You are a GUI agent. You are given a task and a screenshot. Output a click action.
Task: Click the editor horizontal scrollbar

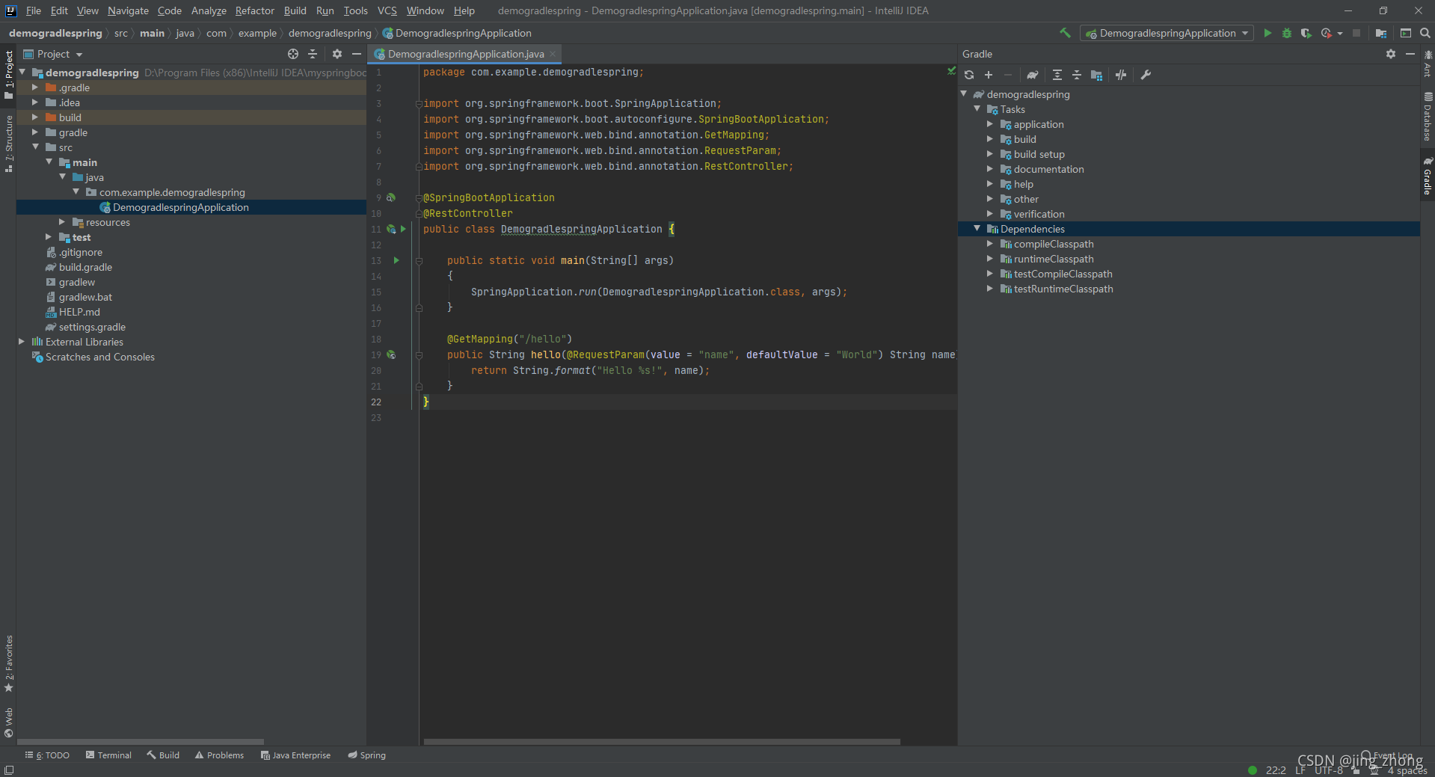(x=662, y=742)
